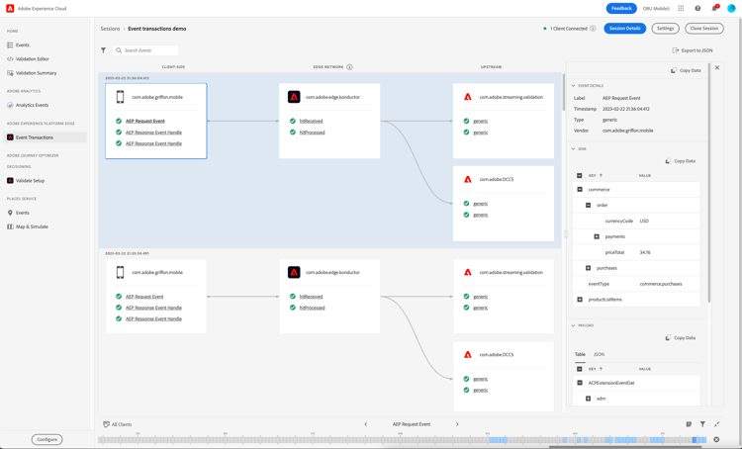Open the session Settings button

[x=665, y=29]
